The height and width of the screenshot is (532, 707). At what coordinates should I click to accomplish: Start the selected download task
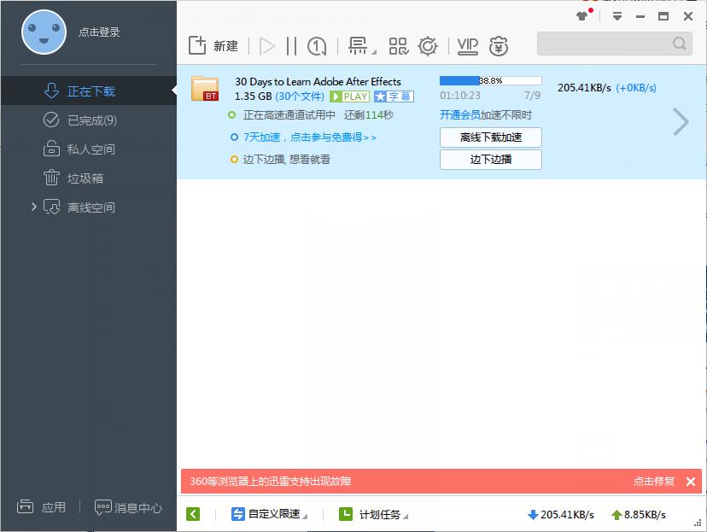click(x=267, y=46)
